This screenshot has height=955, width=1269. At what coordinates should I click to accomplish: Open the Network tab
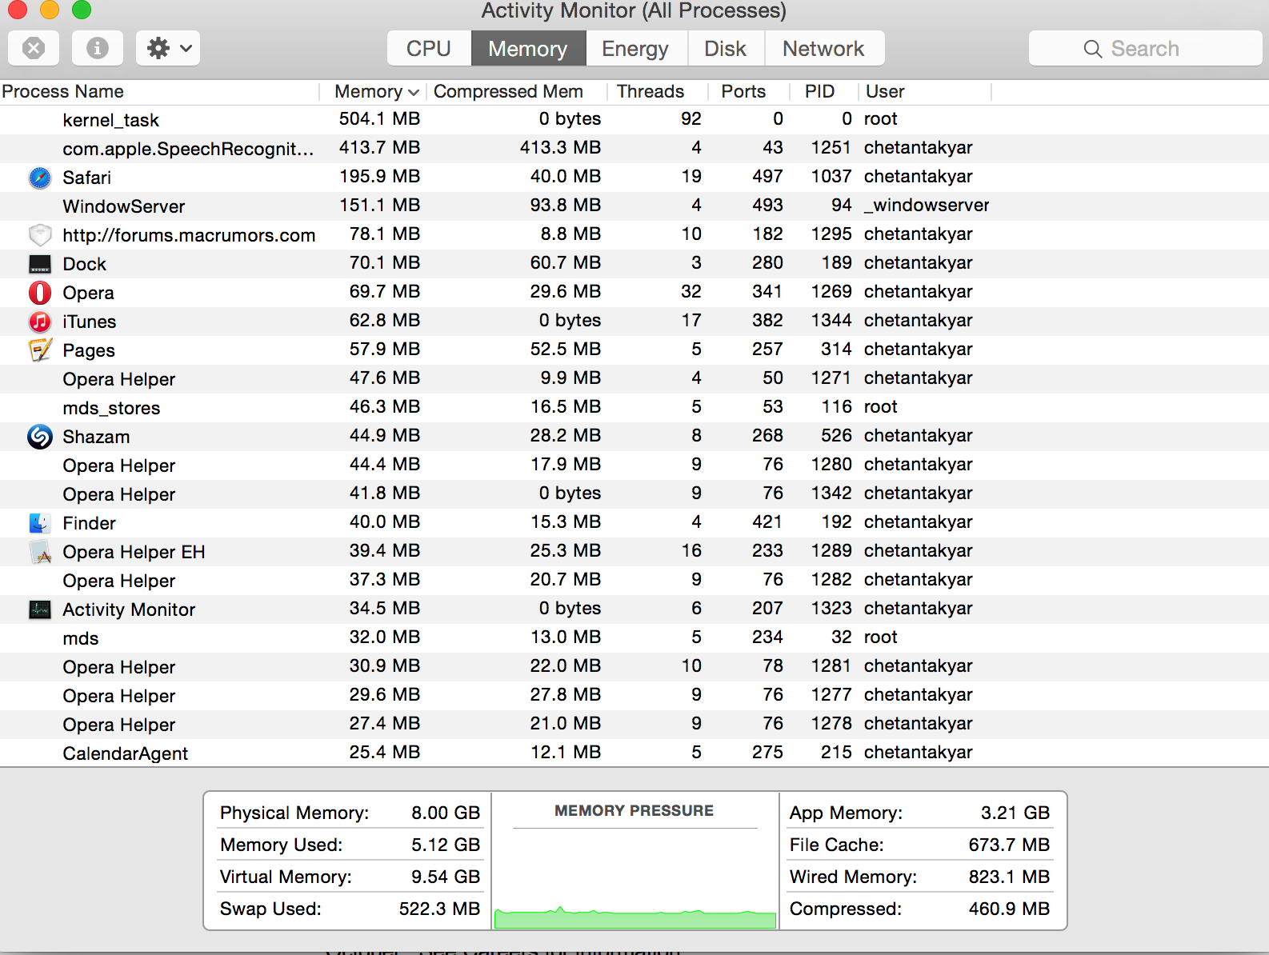[x=823, y=49]
